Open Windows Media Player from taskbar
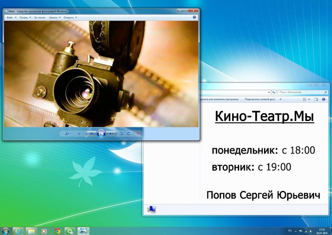The image size is (332, 235). coord(44,231)
